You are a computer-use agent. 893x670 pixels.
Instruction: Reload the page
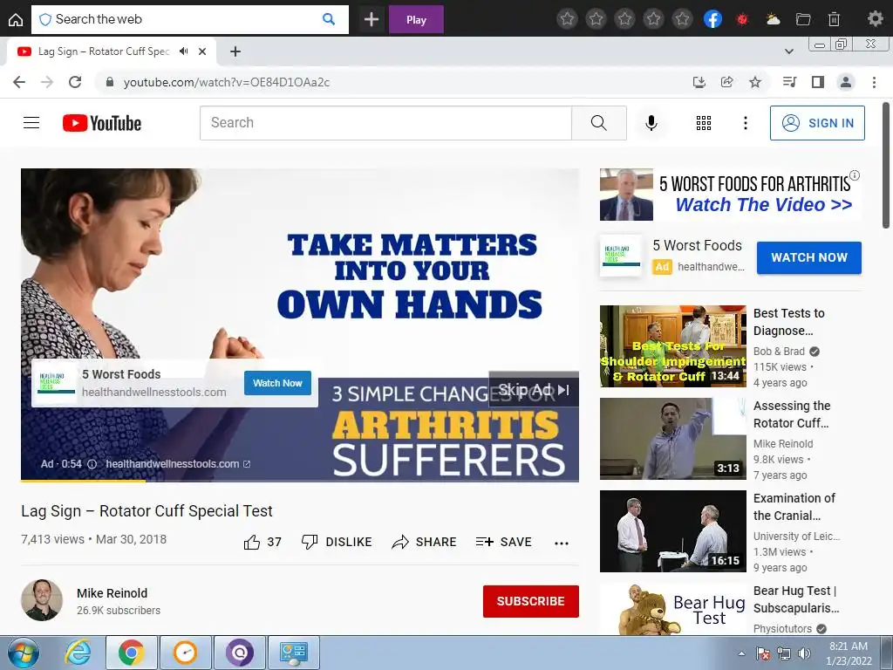75,82
